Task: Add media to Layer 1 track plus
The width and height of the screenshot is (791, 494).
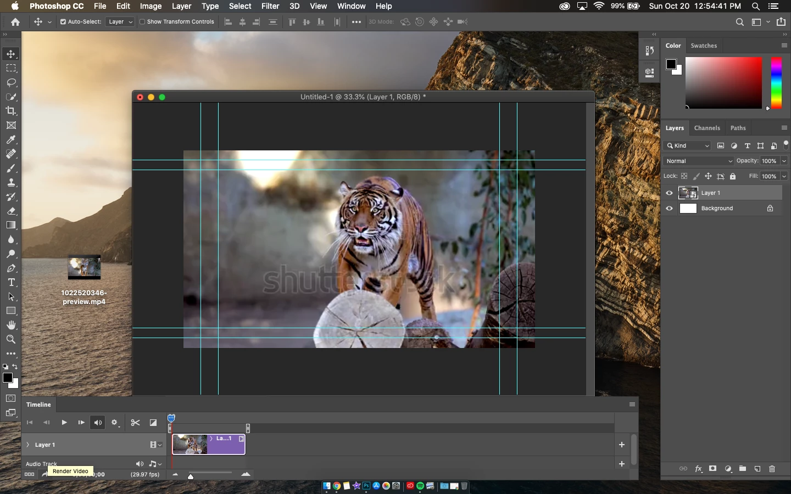Action: [621, 445]
